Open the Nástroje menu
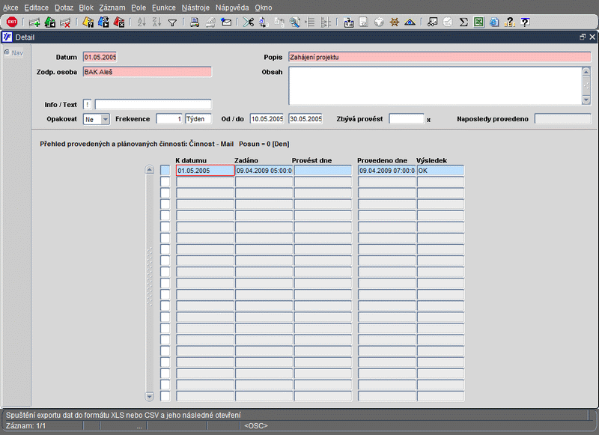This screenshot has height=435, width=599. [x=195, y=7]
